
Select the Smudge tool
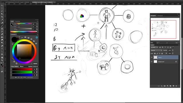(x=2, y=40)
